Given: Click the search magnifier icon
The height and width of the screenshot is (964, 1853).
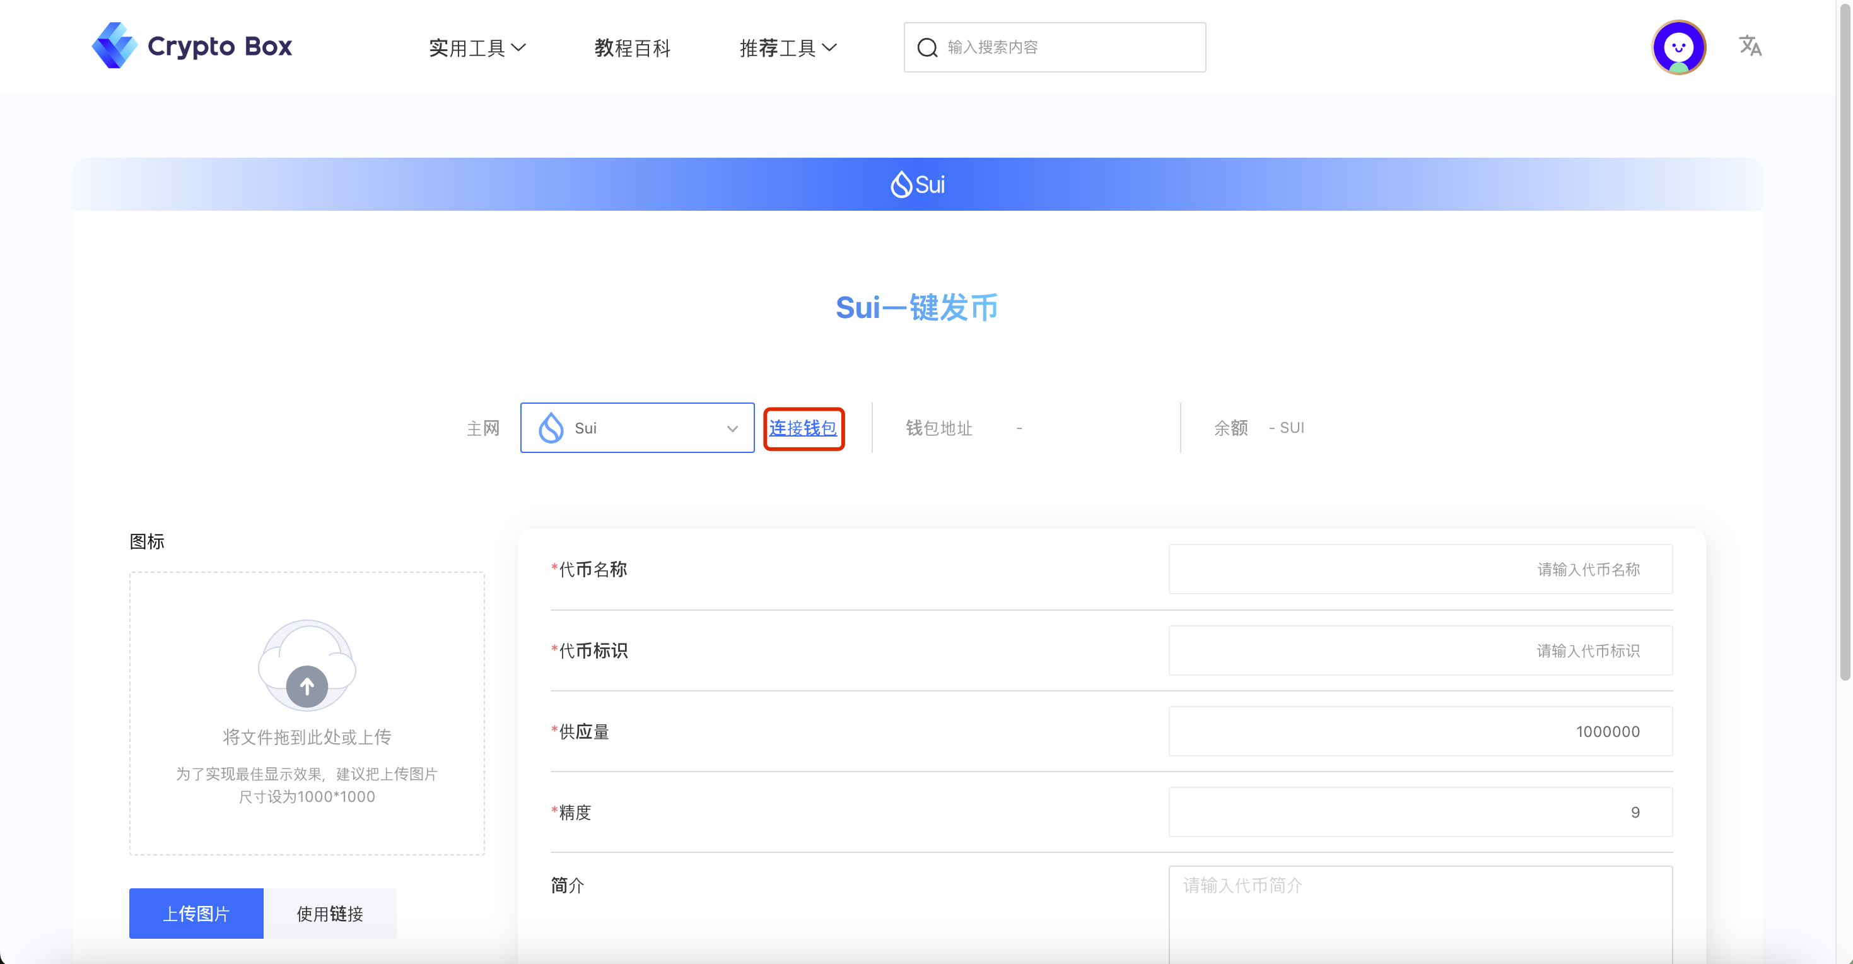Looking at the screenshot, I should pos(927,47).
